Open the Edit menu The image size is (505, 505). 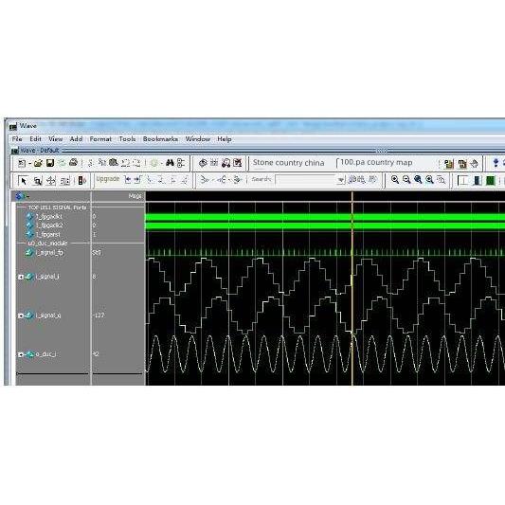point(35,139)
